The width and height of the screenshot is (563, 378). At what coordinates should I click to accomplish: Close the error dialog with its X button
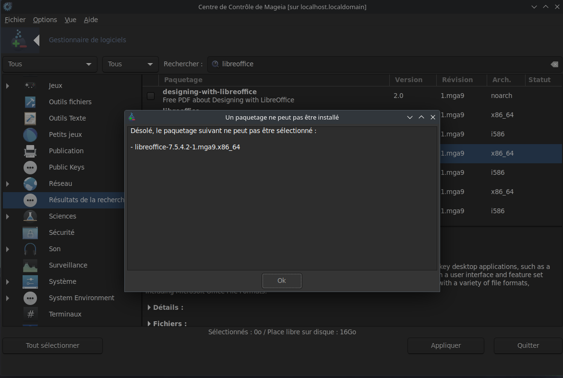433,118
